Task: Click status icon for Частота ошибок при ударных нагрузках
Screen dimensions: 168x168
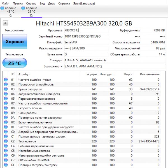Action: 6,127
